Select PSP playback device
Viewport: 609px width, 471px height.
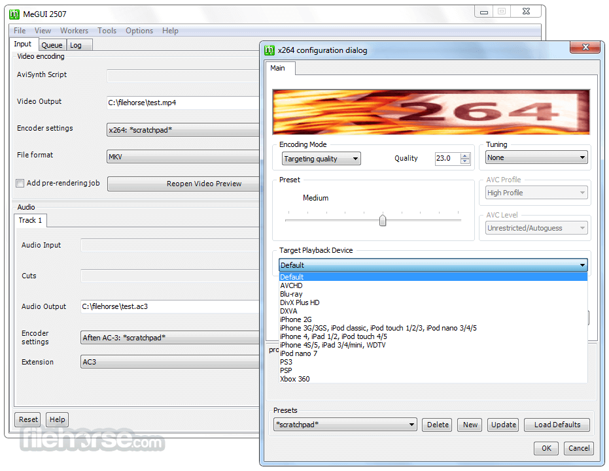pos(433,370)
